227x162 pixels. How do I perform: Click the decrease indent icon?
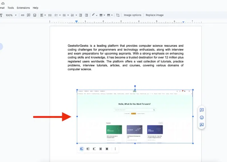(81, 15)
